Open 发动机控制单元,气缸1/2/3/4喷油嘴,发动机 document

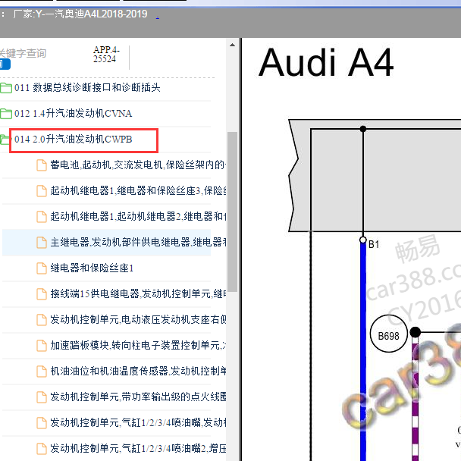138,423
